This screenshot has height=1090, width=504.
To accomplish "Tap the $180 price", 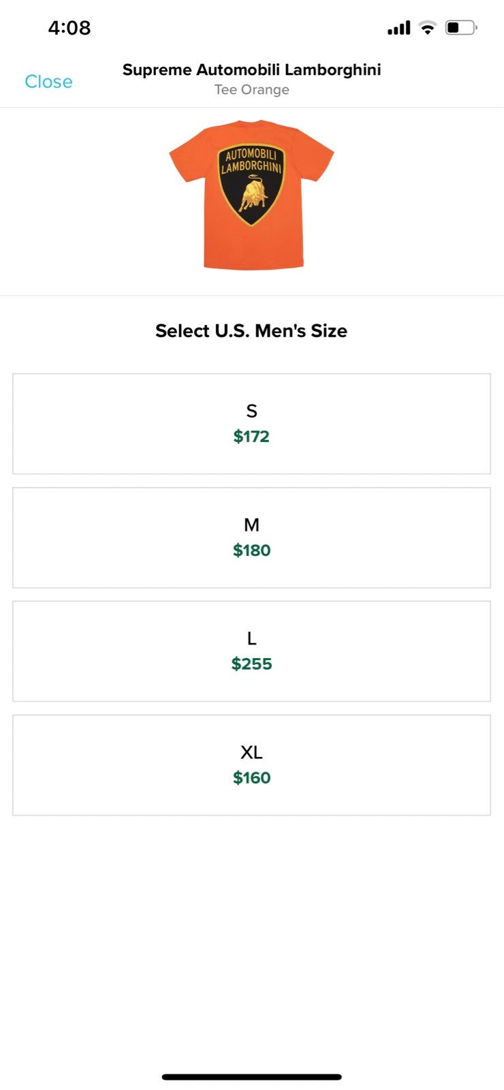I will 251,550.
